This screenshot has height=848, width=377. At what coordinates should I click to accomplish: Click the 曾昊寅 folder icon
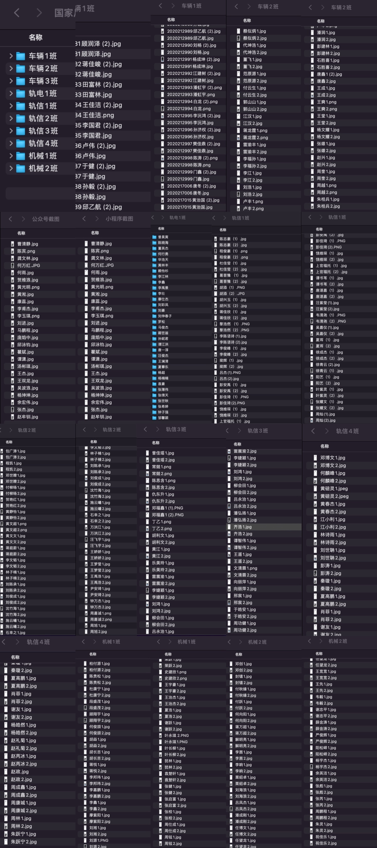coord(154,237)
